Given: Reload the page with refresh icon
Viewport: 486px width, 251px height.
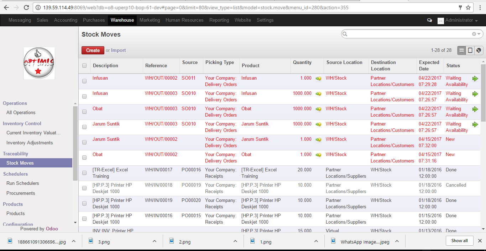Looking at the screenshot, I should tap(26, 7).
